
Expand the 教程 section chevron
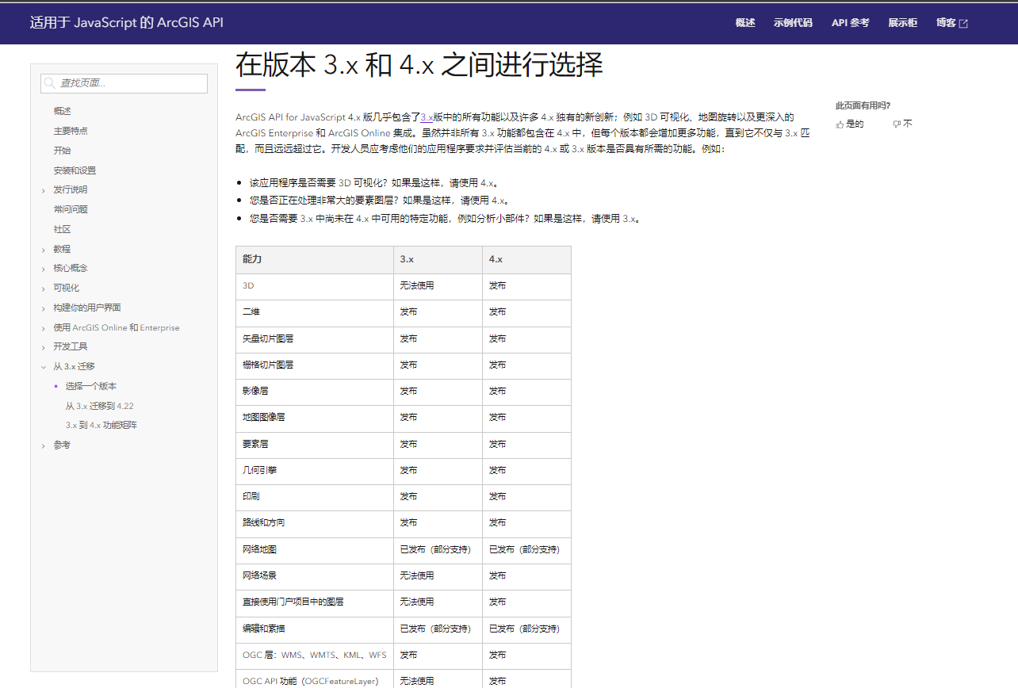44,250
